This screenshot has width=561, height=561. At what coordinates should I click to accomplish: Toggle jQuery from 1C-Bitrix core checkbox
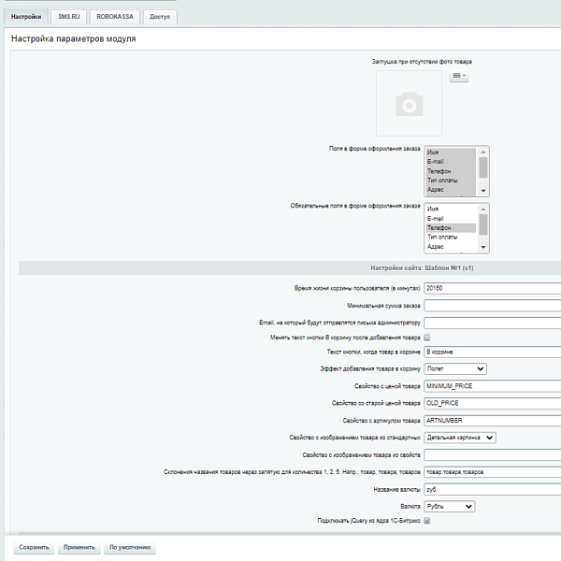pyautogui.click(x=427, y=521)
